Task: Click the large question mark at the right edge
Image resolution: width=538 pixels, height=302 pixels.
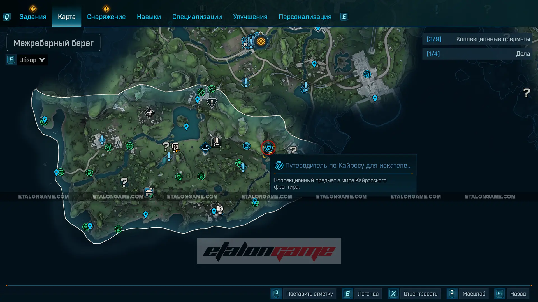Action: point(527,93)
